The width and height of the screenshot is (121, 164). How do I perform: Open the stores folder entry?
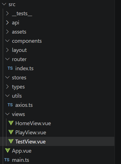[x=19, y=78]
